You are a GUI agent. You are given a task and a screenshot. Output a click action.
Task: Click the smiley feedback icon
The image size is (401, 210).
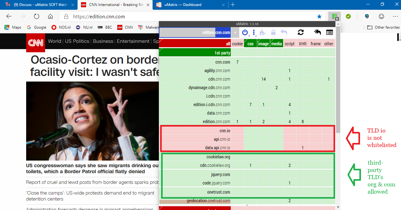381,16
